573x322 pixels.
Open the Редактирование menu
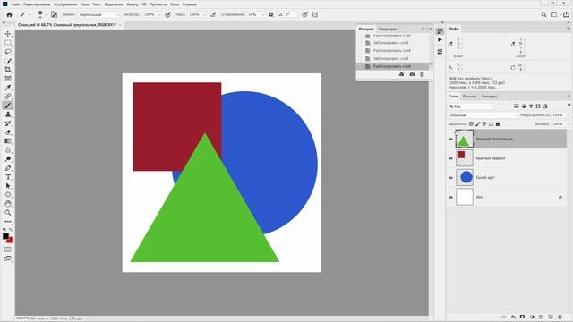click(x=37, y=4)
